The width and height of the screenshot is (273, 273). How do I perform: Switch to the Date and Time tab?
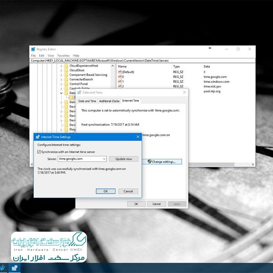pyautogui.click(x=87, y=101)
